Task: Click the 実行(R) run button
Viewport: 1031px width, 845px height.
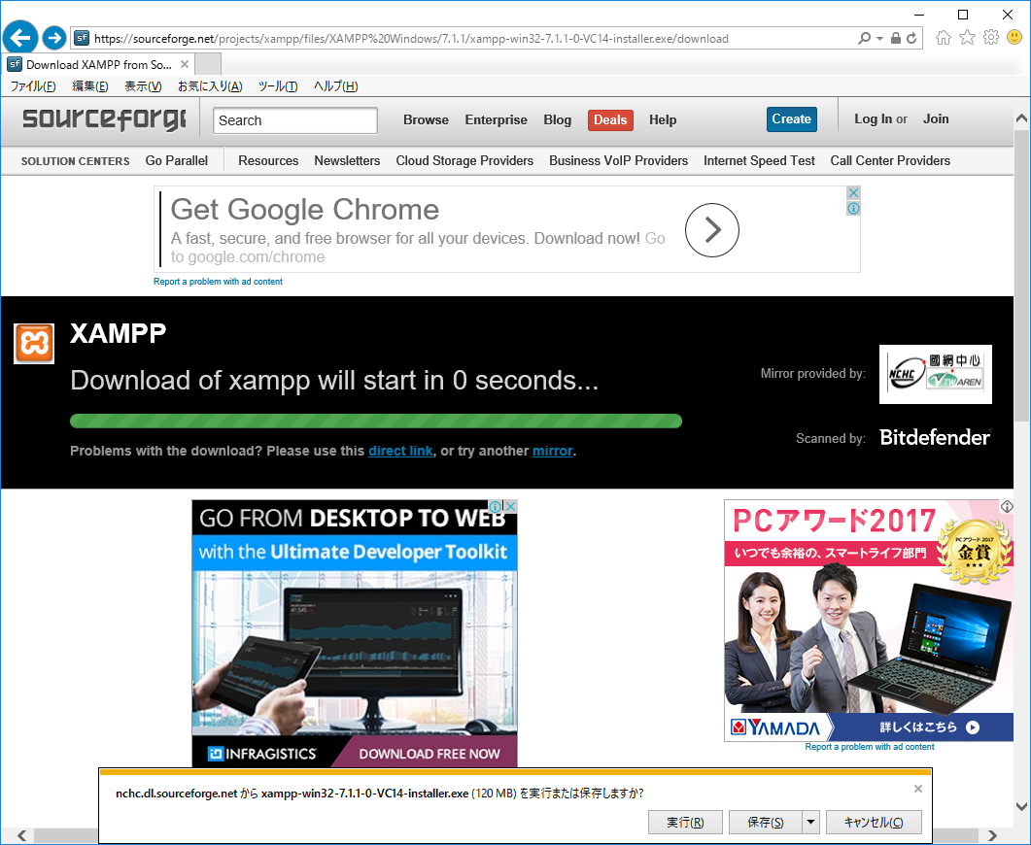Action: click(x=685, y=823)
